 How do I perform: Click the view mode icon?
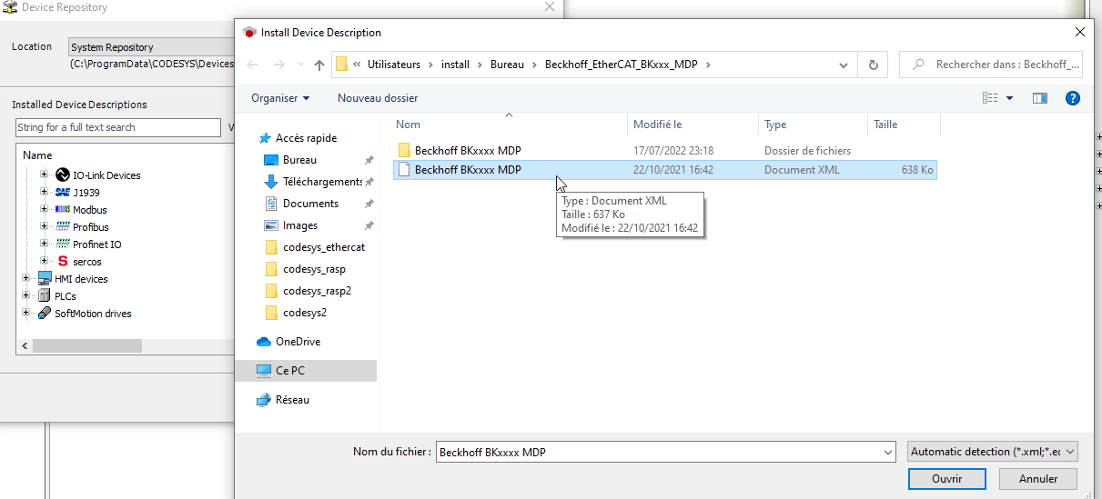click(990, 97)
